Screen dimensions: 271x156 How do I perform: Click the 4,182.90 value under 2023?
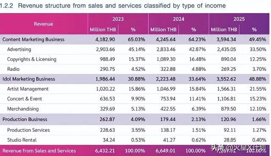click(105, 39)
